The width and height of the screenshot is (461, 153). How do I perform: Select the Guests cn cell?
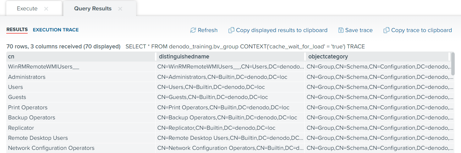[x=81, y=97]
